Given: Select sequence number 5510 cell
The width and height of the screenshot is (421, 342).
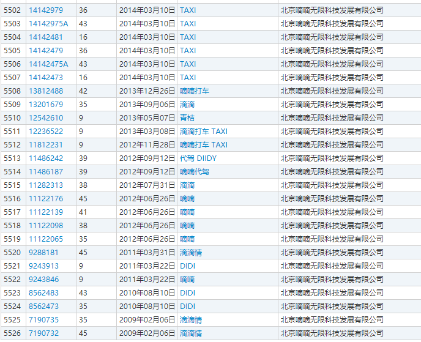Looking at the screenshot, I should tap(13, 118).
